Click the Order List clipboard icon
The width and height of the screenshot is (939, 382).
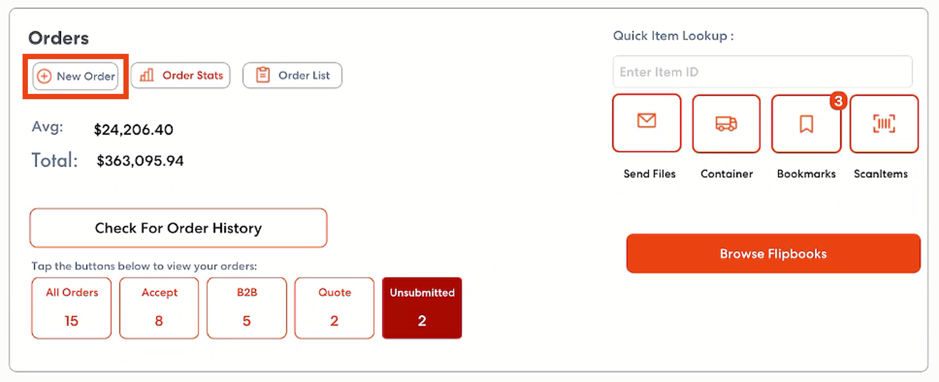263,75
